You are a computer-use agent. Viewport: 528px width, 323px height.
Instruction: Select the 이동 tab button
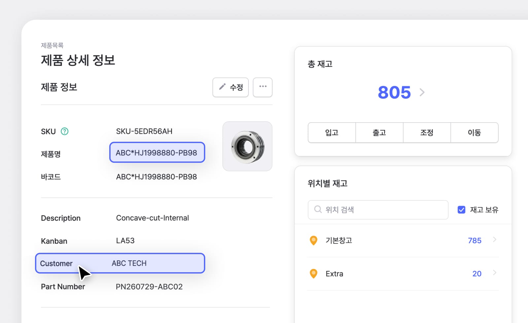[474, 132]
